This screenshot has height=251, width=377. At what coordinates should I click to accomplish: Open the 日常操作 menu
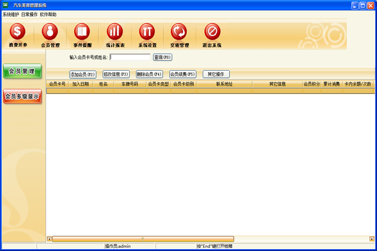click(x=29, y=15)
